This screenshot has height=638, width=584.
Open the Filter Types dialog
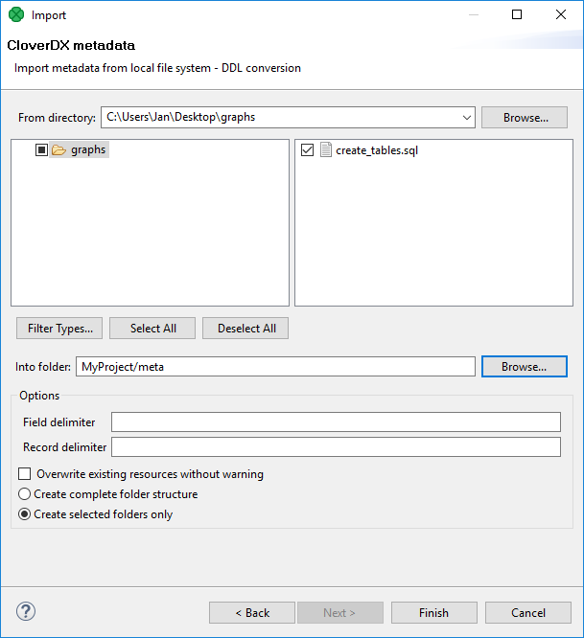[x=59, y=329]
